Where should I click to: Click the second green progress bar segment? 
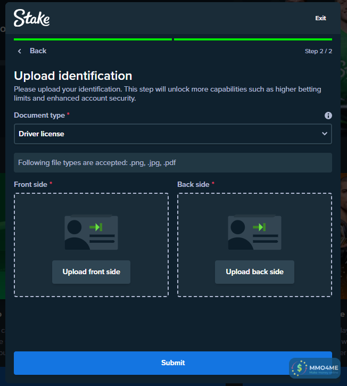(253, 39)
